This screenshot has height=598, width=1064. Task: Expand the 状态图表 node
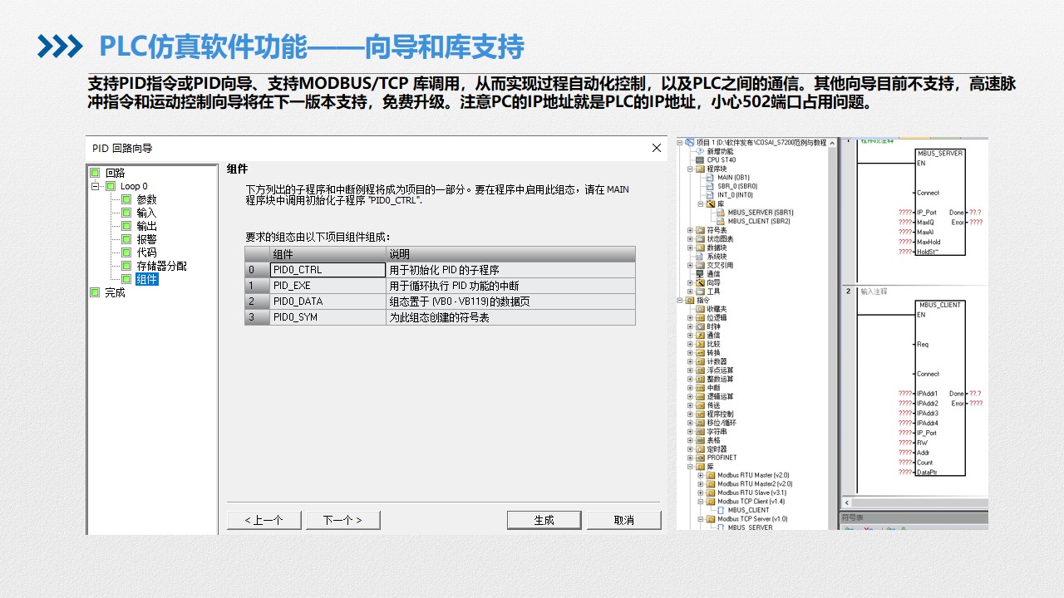pyautogui.click(x=690, y=239)
